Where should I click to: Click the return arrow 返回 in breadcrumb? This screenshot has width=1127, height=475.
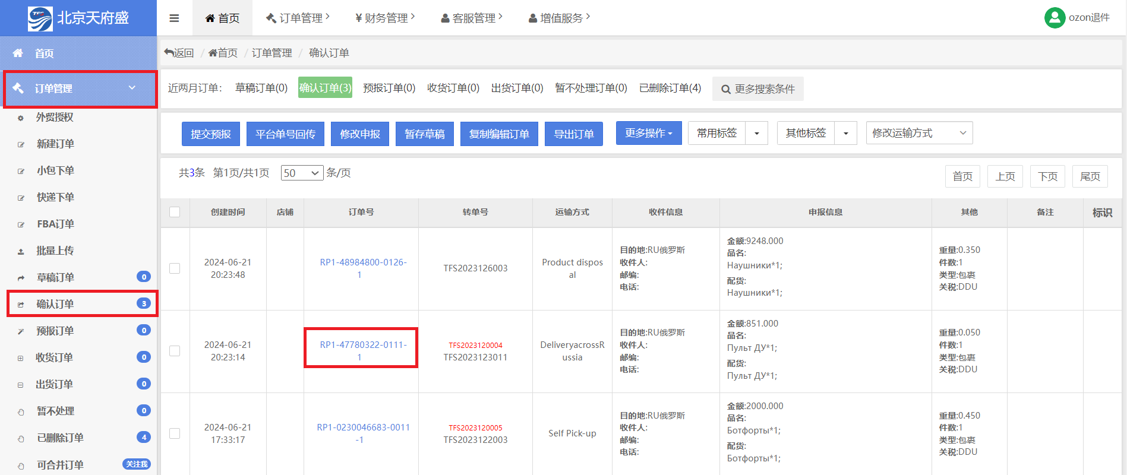click(x=179, y=53)
